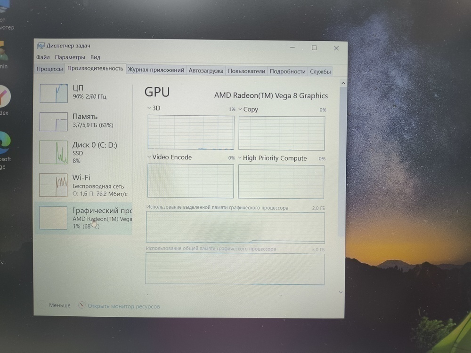Switch to the Процессы tab
The height and width of the screenshot is (353, 471).
[x=49, y=70]
